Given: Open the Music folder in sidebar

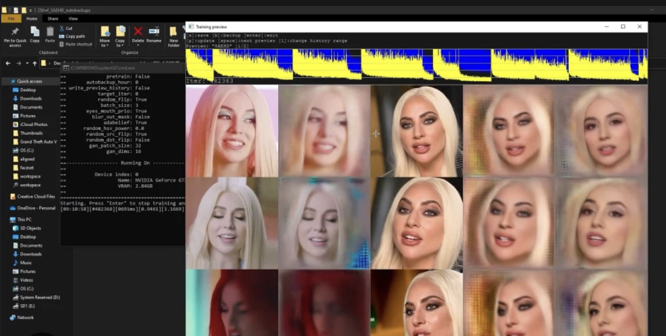Looking at the screenshot, I should coord(22,263).
